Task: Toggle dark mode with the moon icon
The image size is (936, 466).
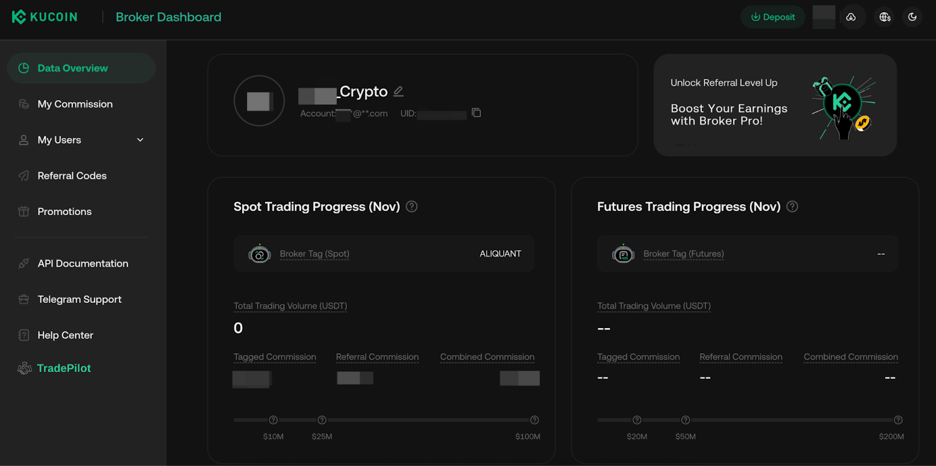Action: (912, 17)
